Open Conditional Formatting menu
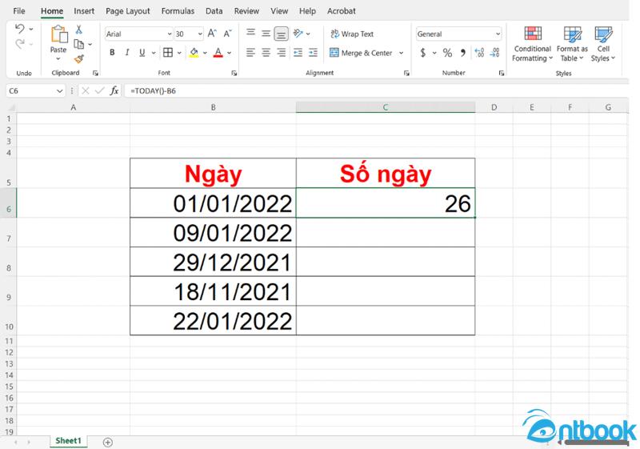The image size is (640, 449). pos(532,44)
